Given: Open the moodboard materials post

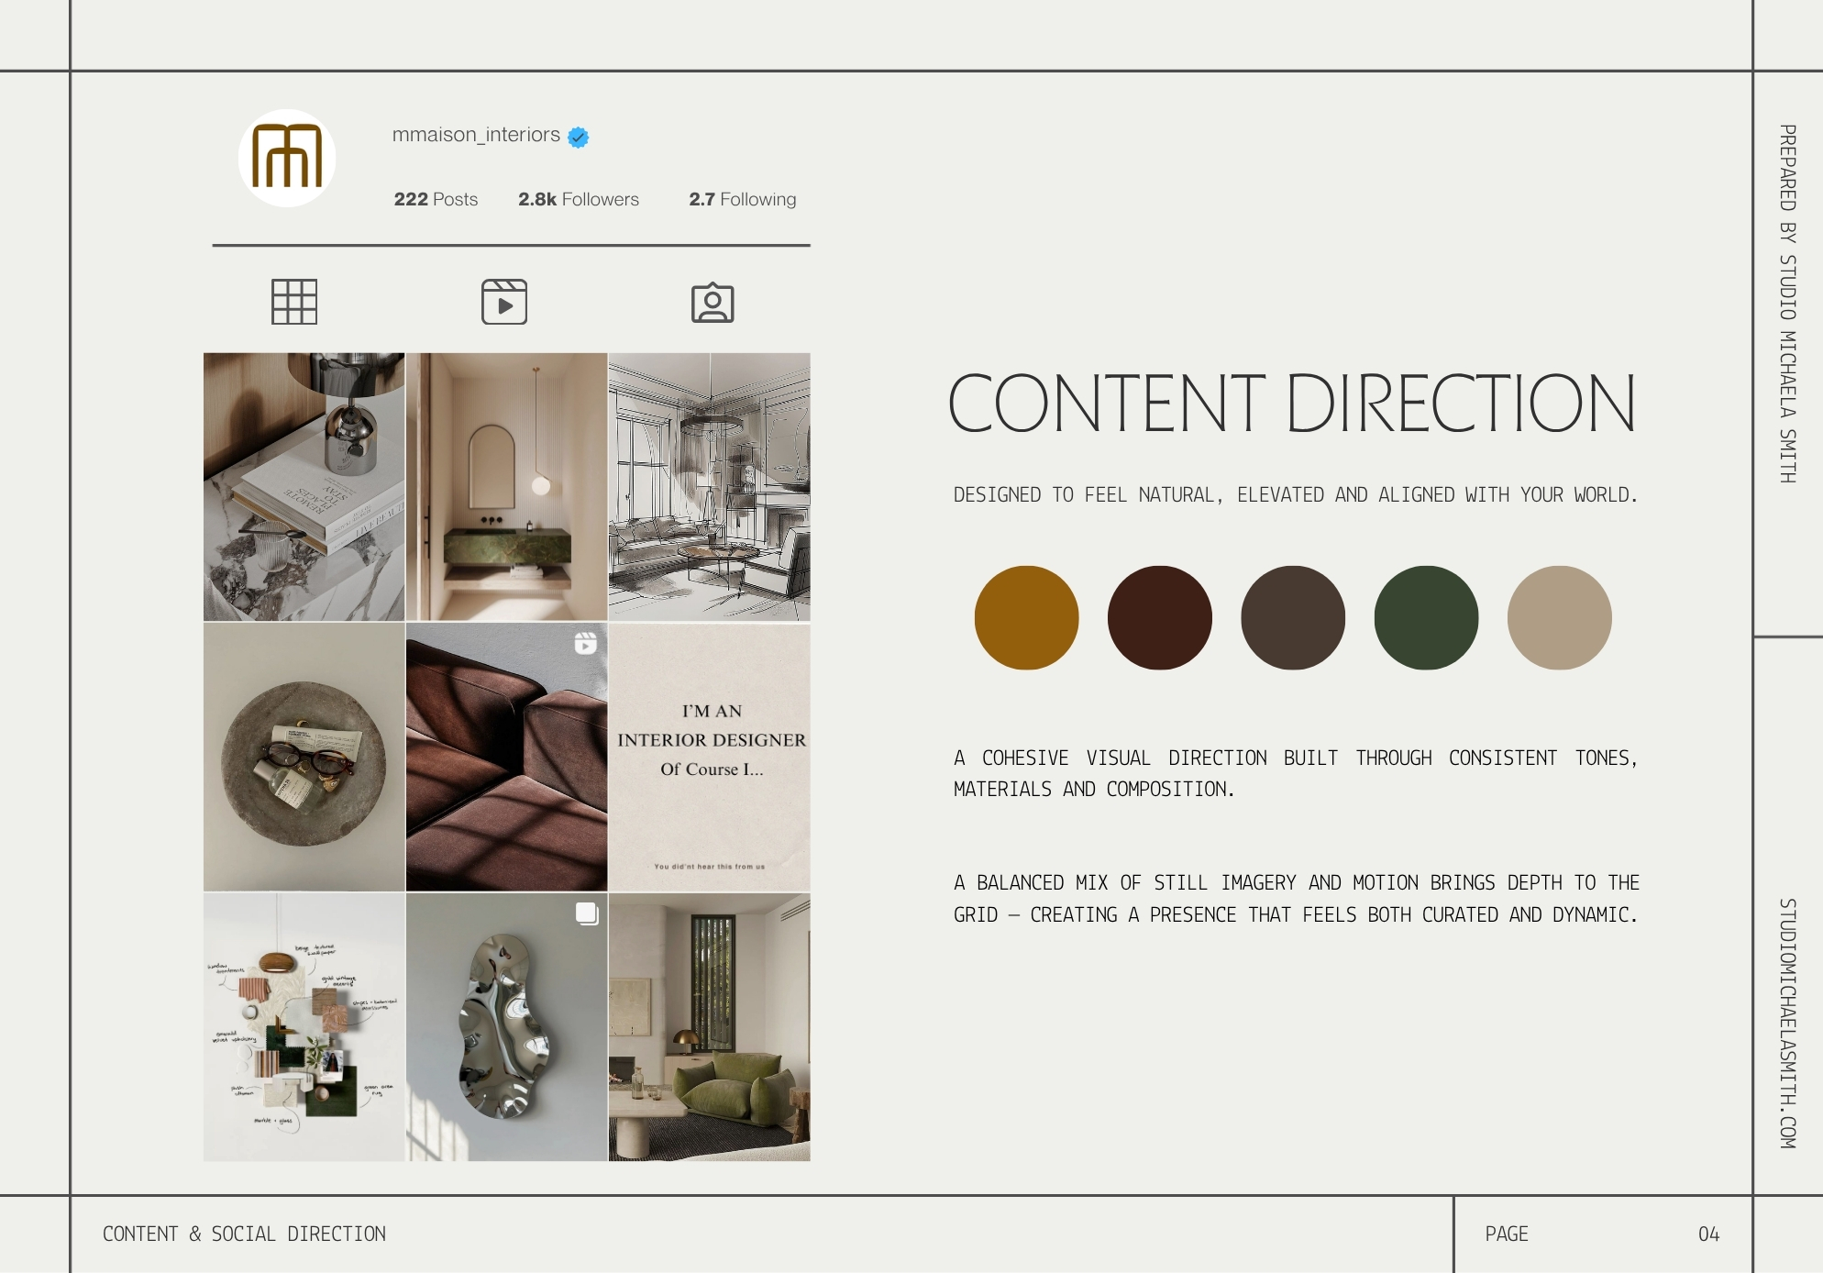Looking at the screenshot, I should (304, 1027).
